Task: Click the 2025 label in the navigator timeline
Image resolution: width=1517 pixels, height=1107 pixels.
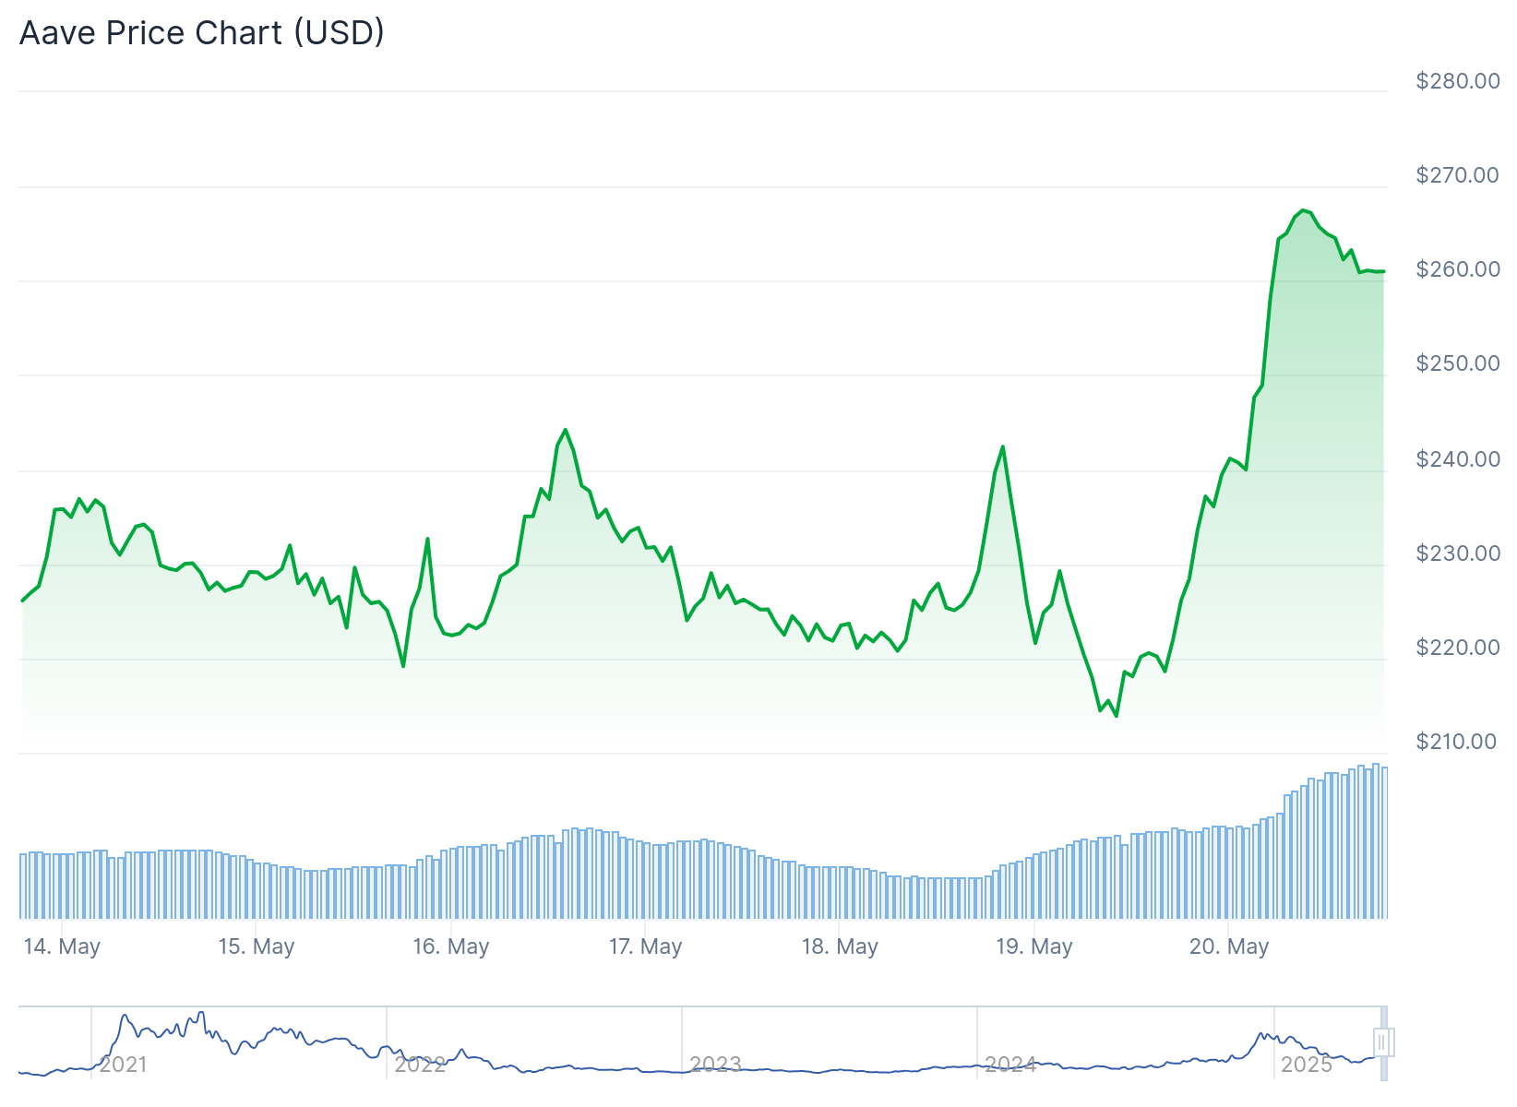Action: 1308,1065
